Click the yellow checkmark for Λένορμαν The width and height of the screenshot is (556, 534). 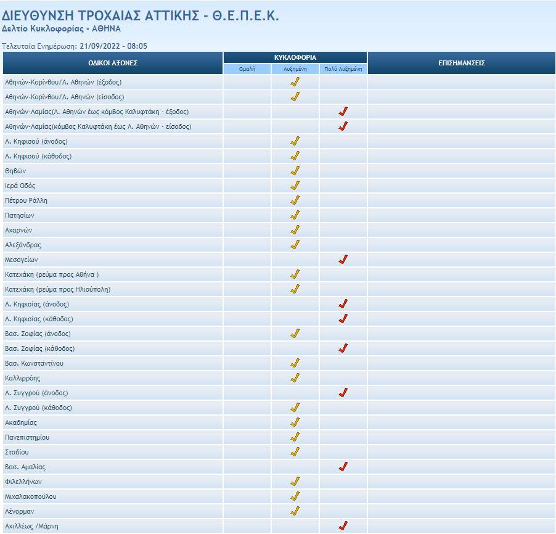click(295, 511)
